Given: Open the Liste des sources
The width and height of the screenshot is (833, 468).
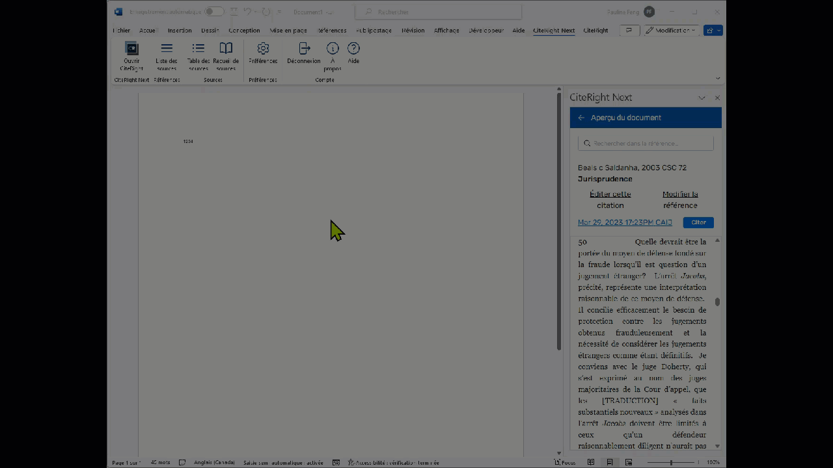Looking at the screenshot, I should pos(167,57).
